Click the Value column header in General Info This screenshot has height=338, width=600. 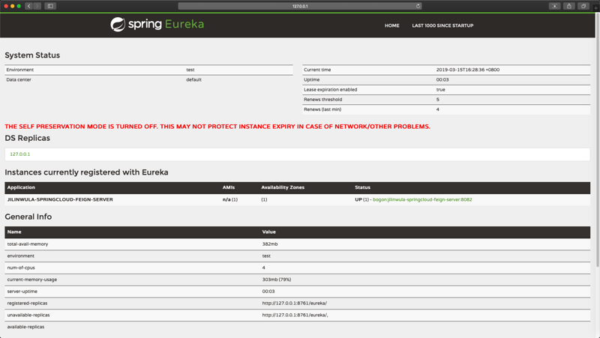(x=268, y=232)
